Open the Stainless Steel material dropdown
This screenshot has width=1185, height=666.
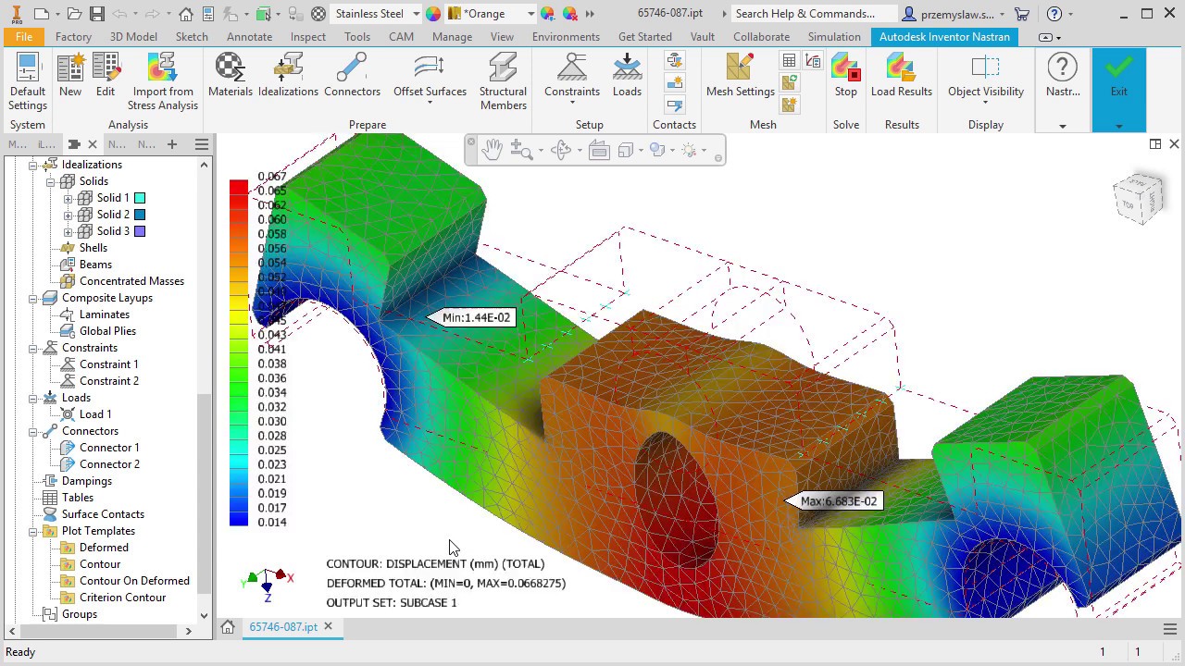point(416,14)
